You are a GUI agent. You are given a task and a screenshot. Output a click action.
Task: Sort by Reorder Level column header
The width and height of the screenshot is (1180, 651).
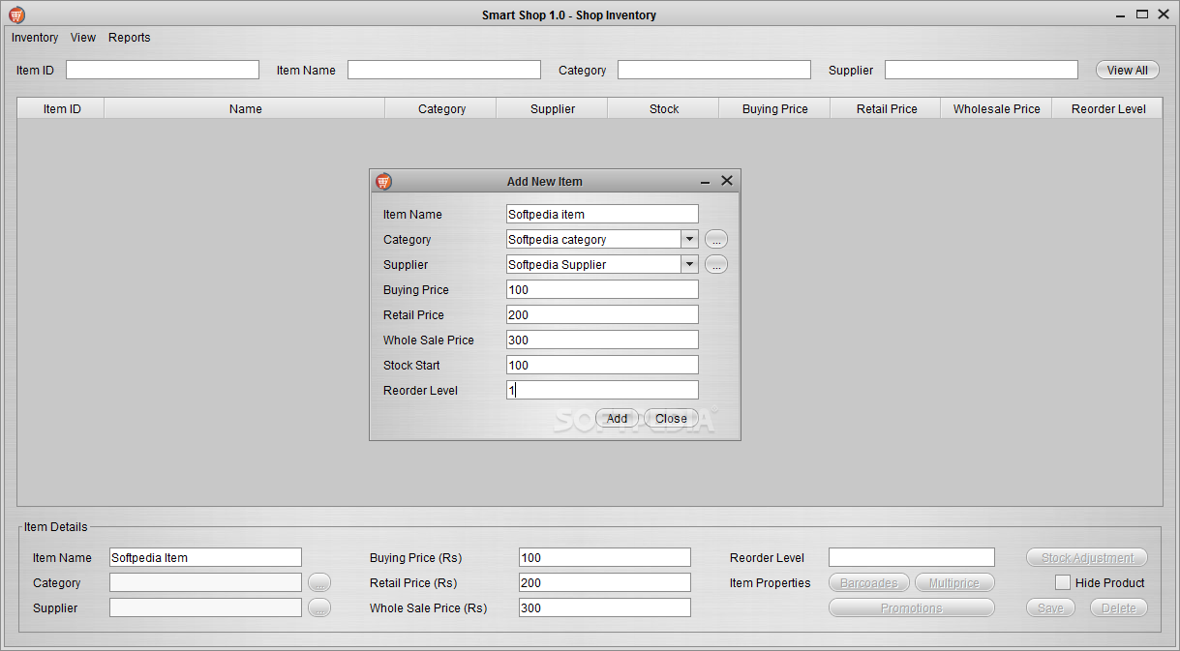1107,108
